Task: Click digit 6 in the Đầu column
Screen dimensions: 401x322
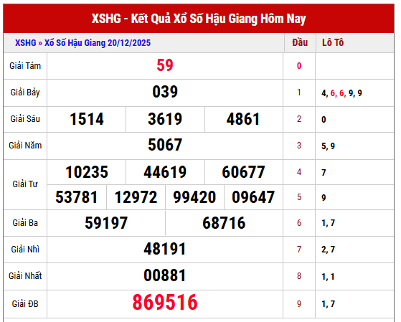Action: click(299, 223)
